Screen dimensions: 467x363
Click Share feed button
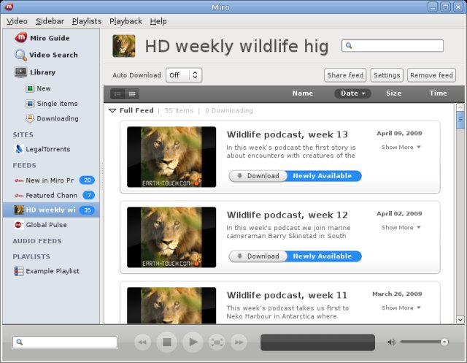pos(345,75)
